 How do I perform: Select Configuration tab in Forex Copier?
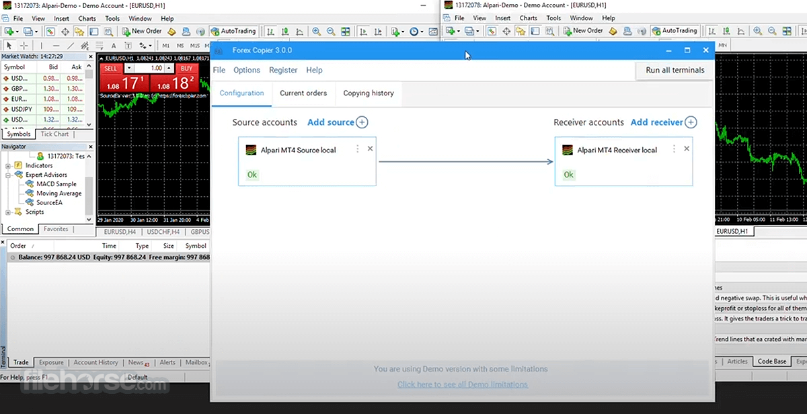(x=241, y=93)
